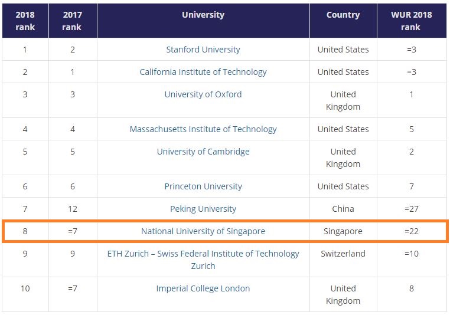Click the 2018 rank column header

click(x=25, y=21)
